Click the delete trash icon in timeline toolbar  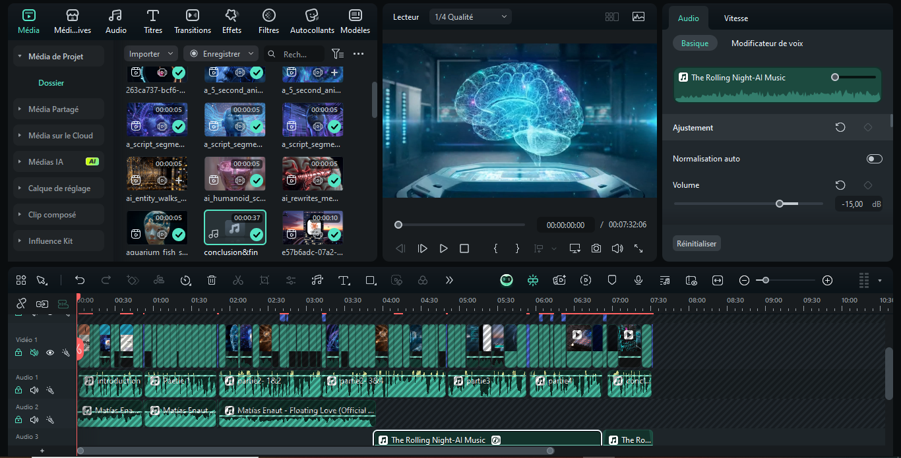point(212,280)
